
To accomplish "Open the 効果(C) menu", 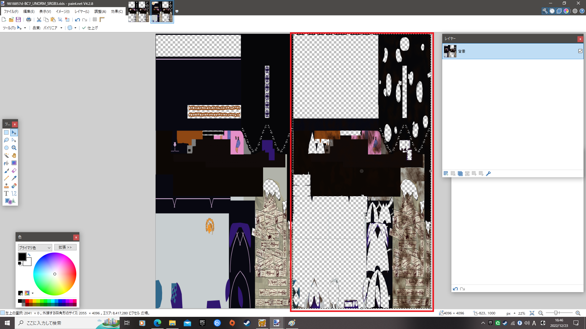I will [117, 11].
